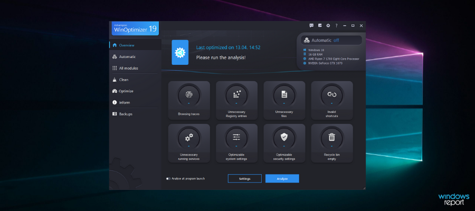Click the RAM icon beside 16 GB RAM

tap(305, 54)
